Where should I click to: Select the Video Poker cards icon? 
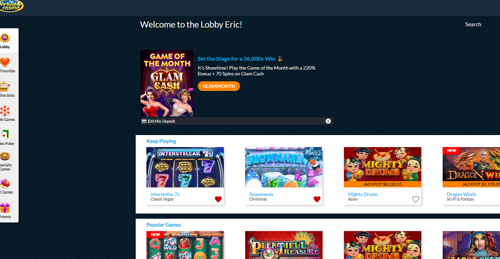(5, 135)
